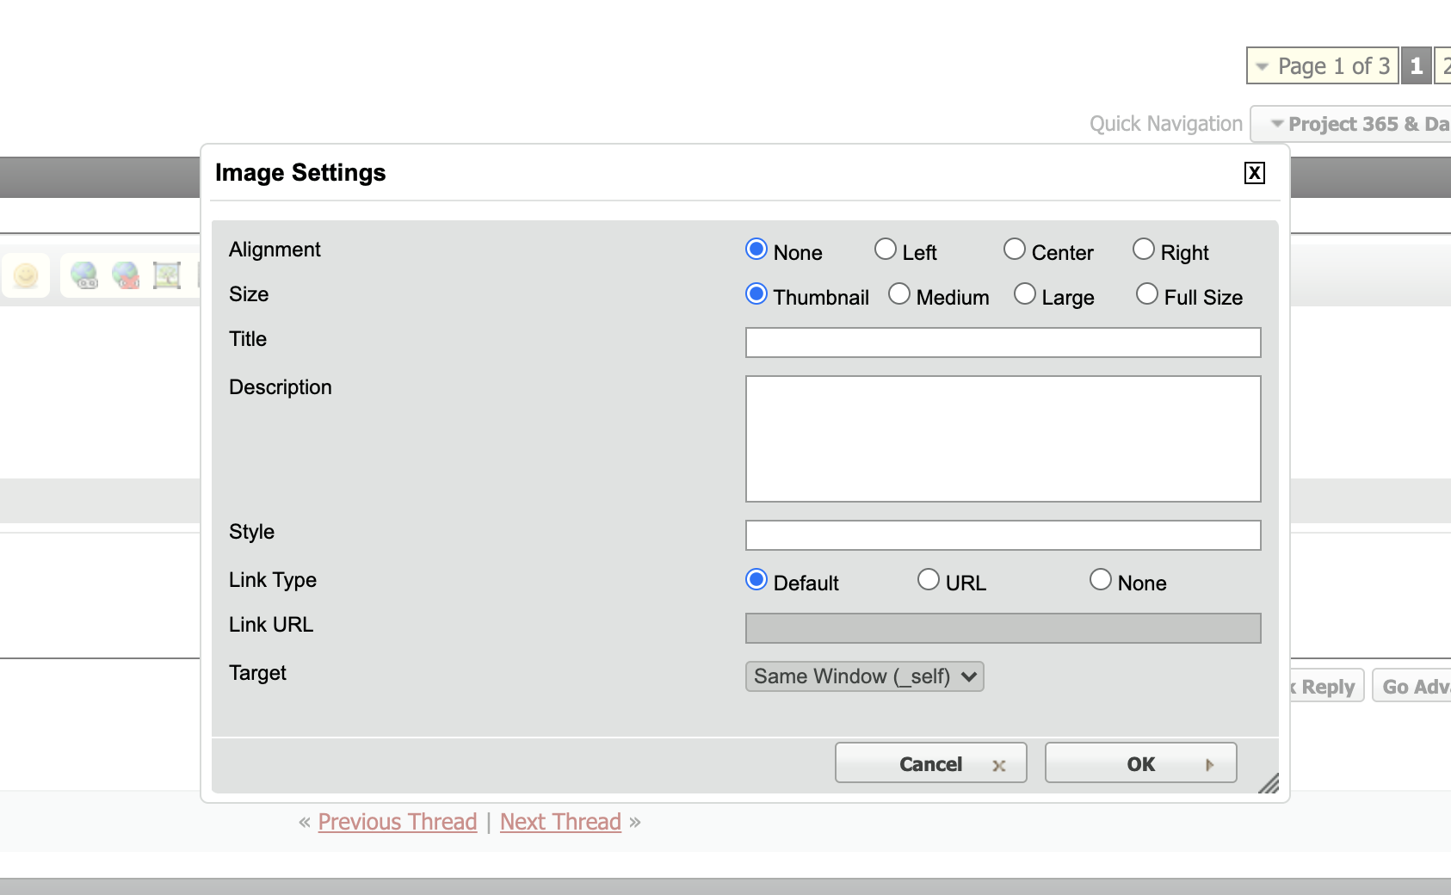Open the Previous Thread link

point(397,822)
